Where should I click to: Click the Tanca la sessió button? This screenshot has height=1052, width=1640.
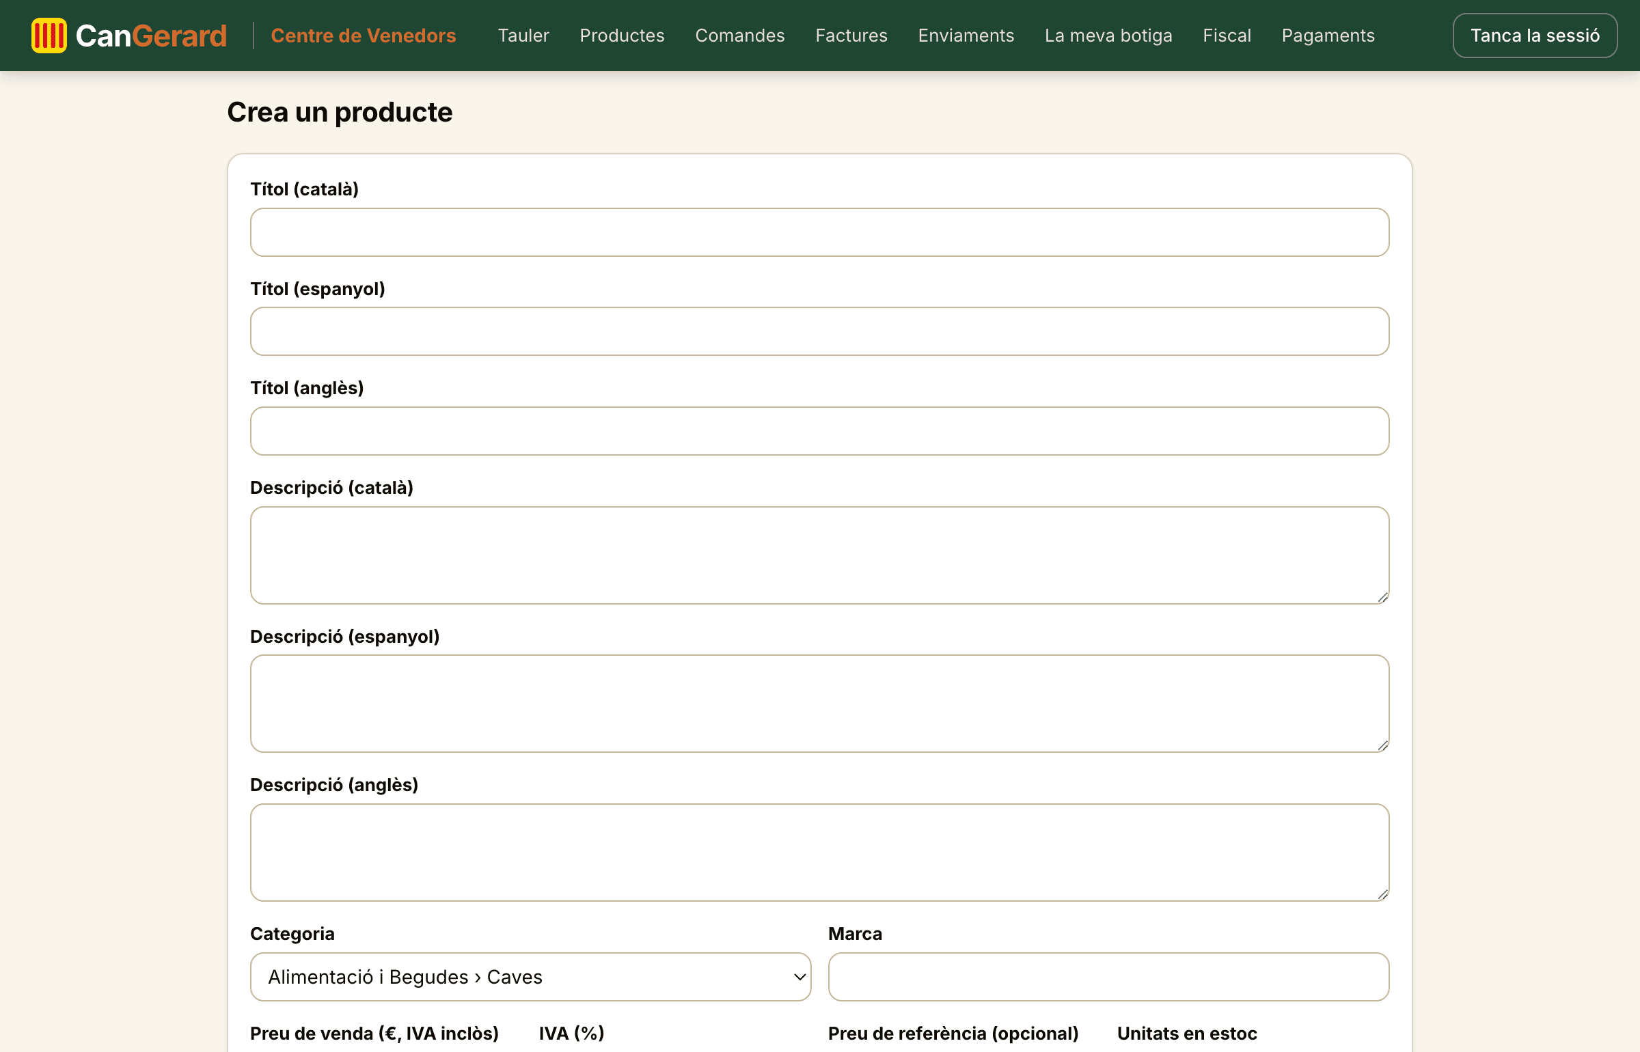click(x=1535, y=36)
